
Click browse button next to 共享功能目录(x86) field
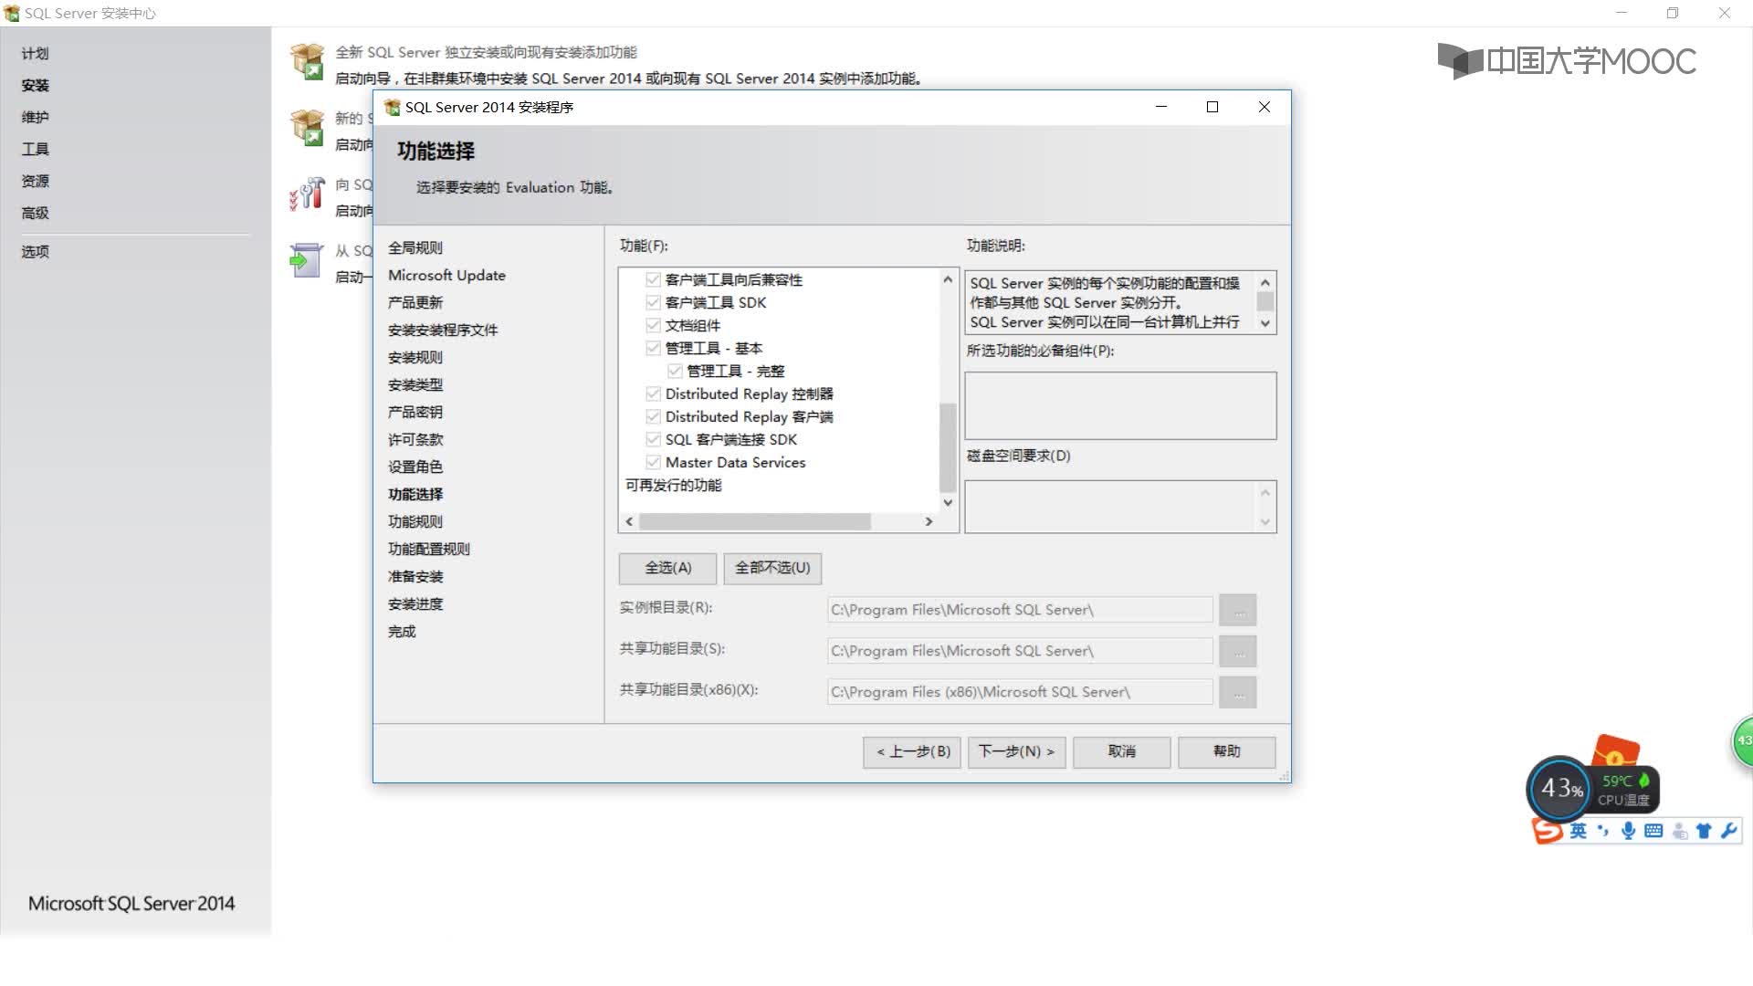click(1238, 692)
